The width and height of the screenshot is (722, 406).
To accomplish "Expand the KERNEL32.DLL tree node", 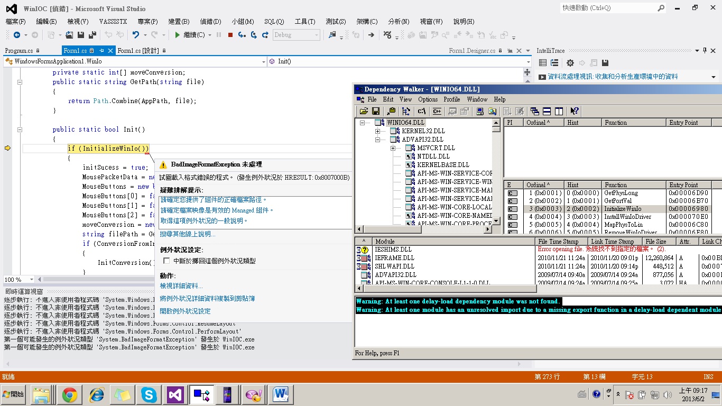I will point(377,131).
